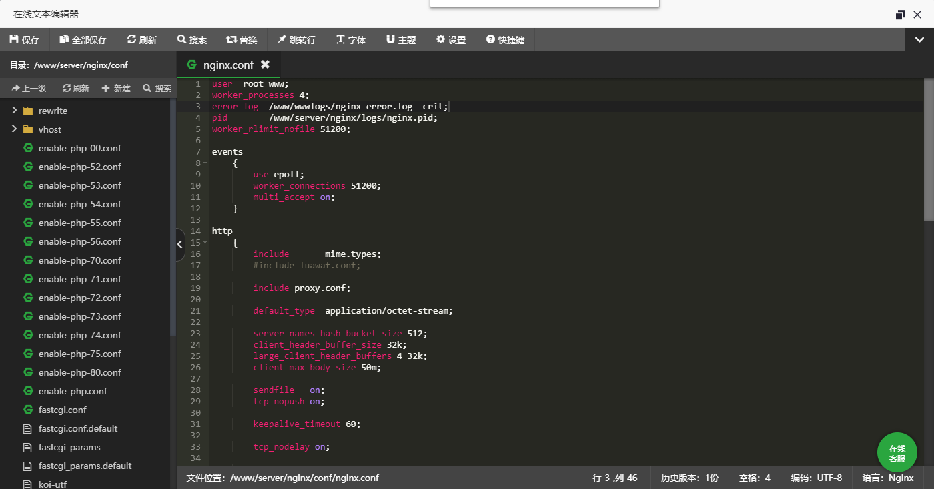Open the 替换 replace tool
The width and height of the screenshot is (934, 489).
pyautogui.click(x=242, y=40)
